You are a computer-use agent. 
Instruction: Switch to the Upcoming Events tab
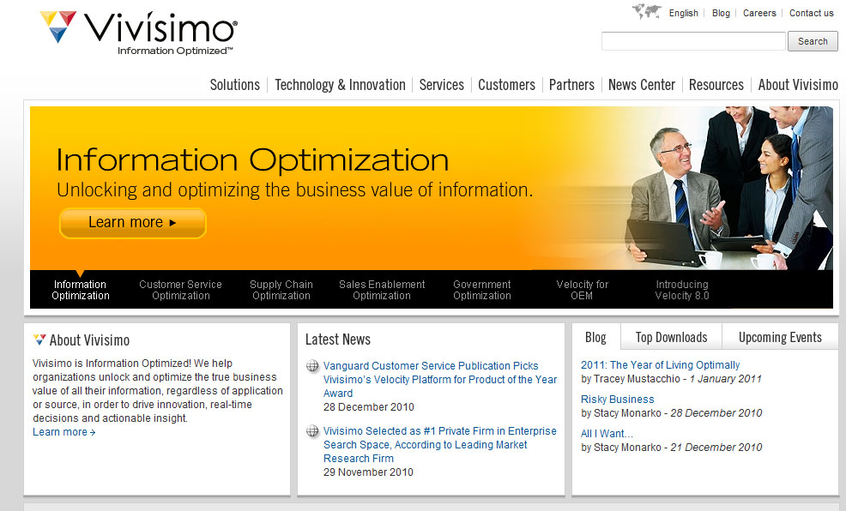point(780,338)
